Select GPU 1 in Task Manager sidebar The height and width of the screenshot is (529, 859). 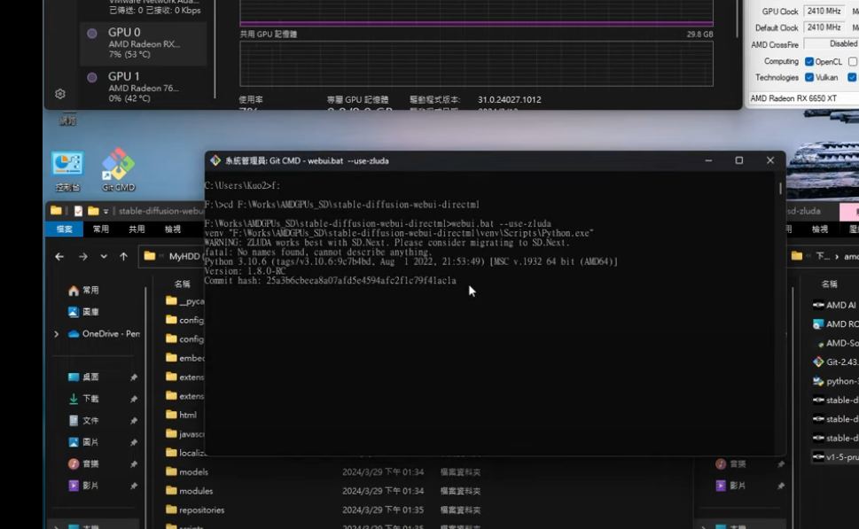(x=144, y=87)
